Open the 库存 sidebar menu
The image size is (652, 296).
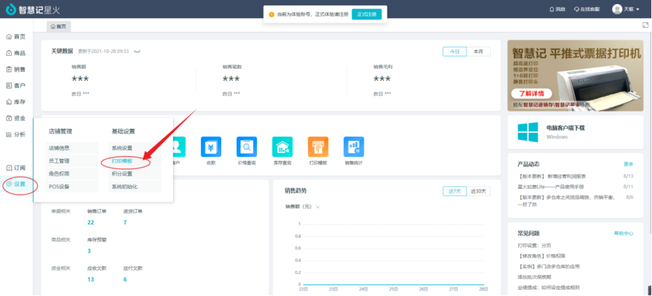tap(16, 102)
